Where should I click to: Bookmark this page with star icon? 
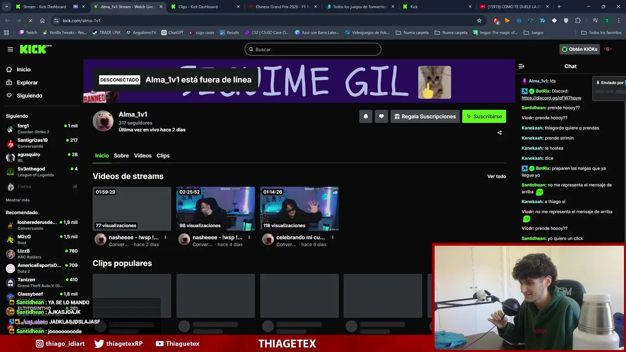click(x=479, y=21)
